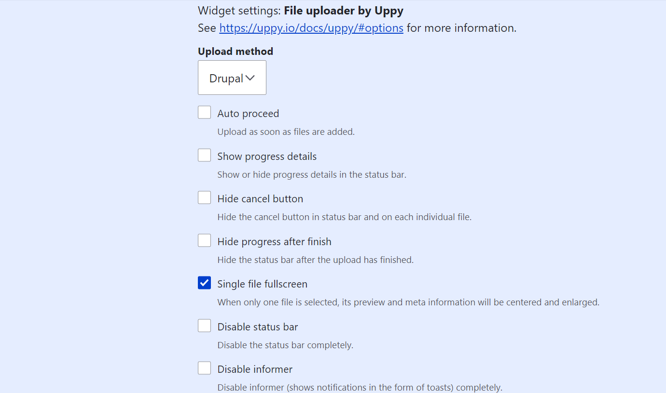Check Show progress details
Screen dimensions: 666x393
point(204,155)
